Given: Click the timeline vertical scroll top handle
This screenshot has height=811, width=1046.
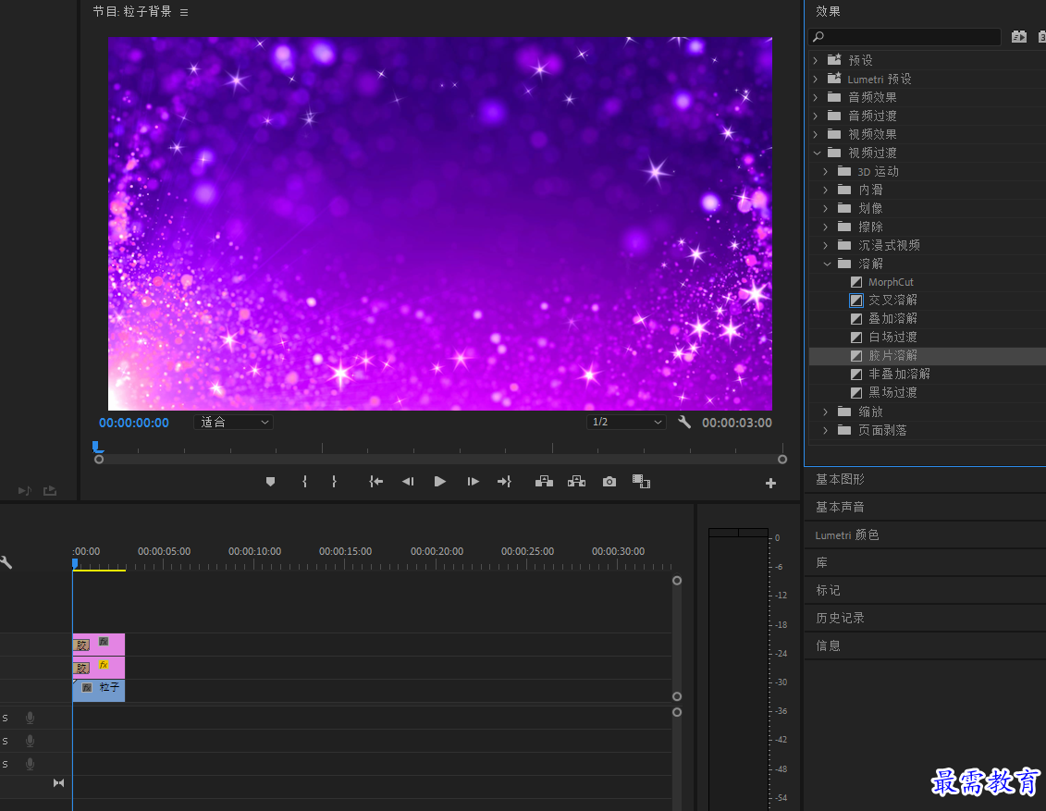Looking at the screenshot, I should point(677,581).
